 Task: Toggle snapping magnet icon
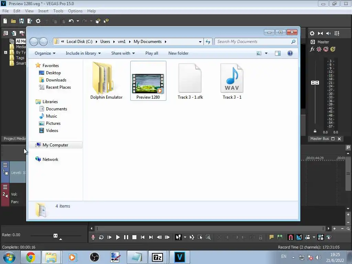tap(290, 237)
